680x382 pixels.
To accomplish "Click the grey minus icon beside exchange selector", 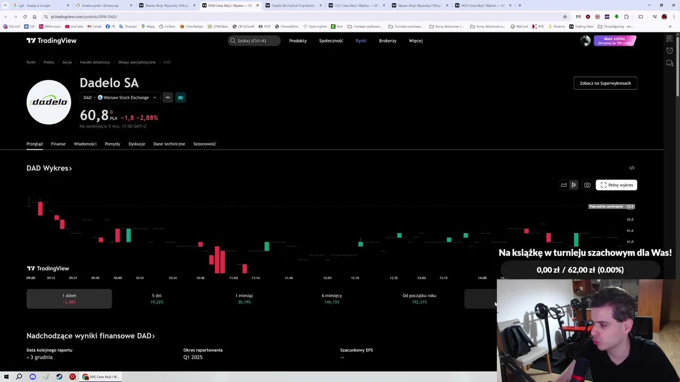I will pos(167,98).
